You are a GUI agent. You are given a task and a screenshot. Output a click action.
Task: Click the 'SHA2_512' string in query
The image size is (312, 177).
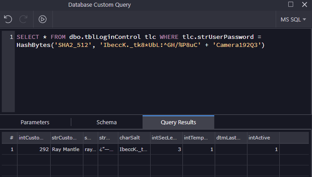73,45
